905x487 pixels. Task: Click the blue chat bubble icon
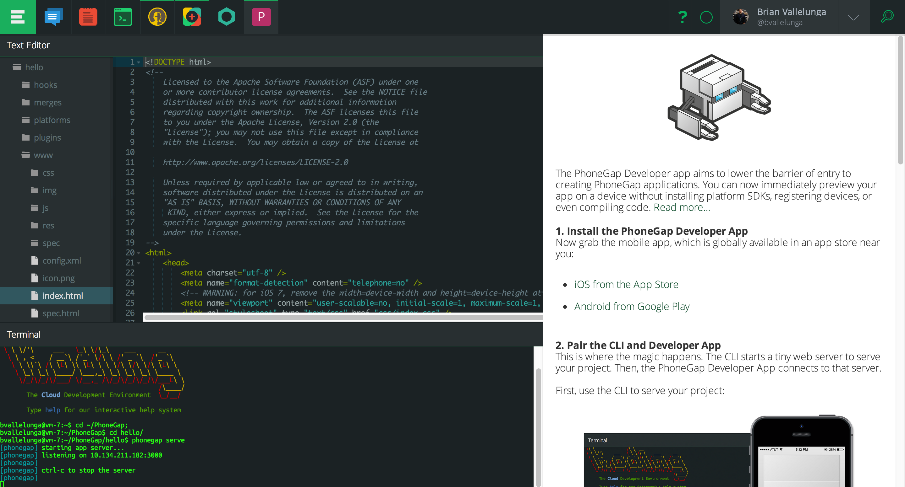coord(53,17)
